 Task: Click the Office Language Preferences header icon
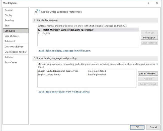(x=37, y=12)
